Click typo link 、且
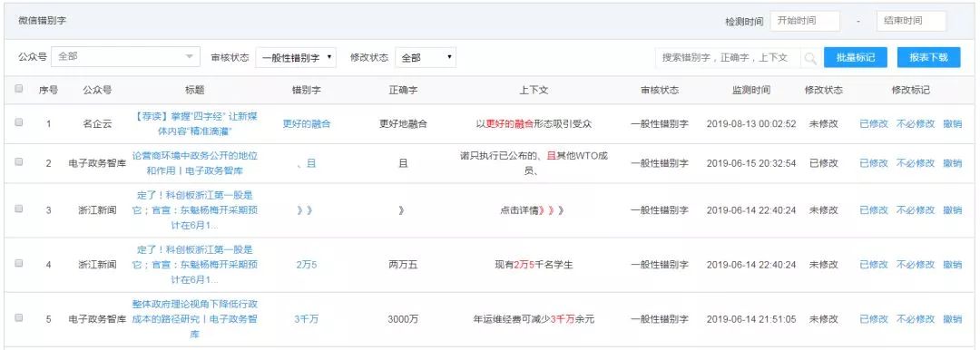Screen dimensions: 980x350 [x=307, y=163]
